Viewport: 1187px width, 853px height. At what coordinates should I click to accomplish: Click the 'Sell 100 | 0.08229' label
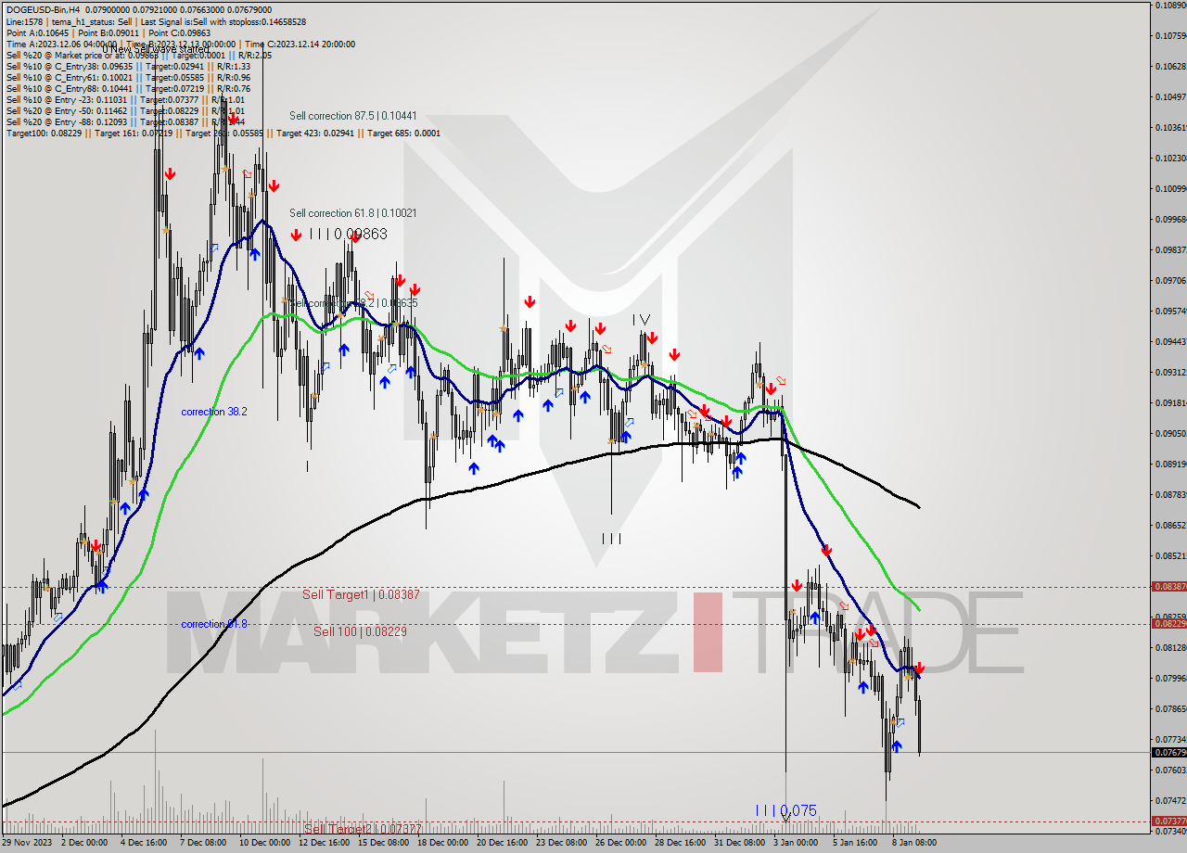coord(360,631)
